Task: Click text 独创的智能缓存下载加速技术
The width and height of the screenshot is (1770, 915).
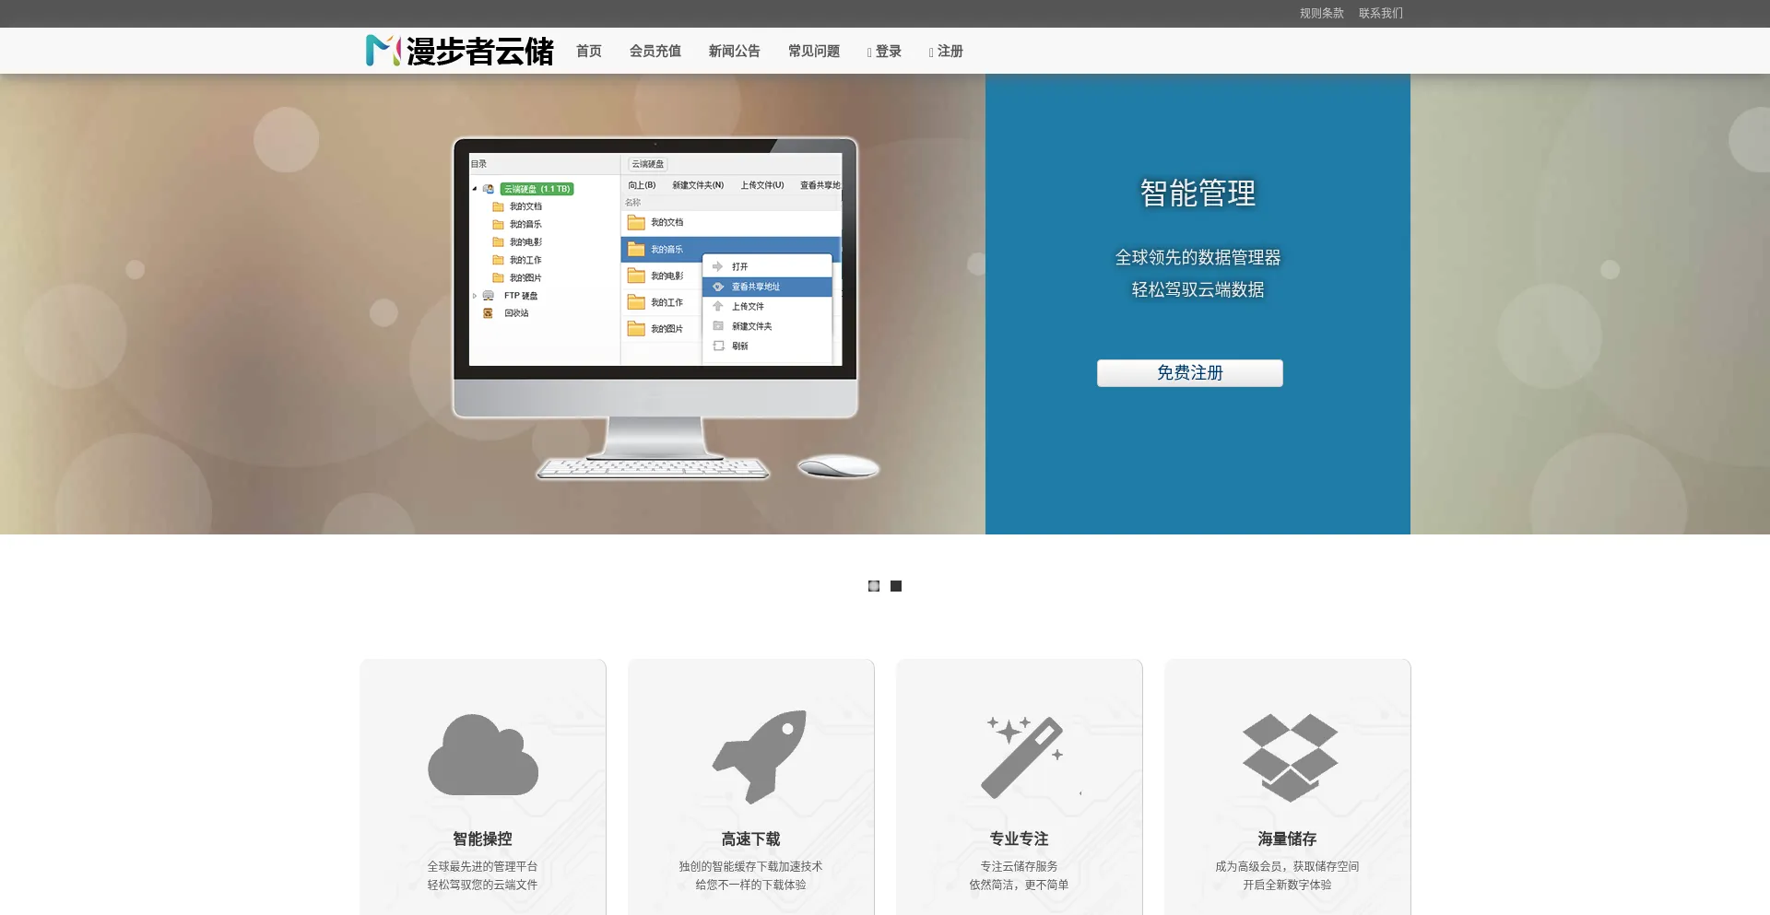Action: pyautogui.click(x=750, y=866)
